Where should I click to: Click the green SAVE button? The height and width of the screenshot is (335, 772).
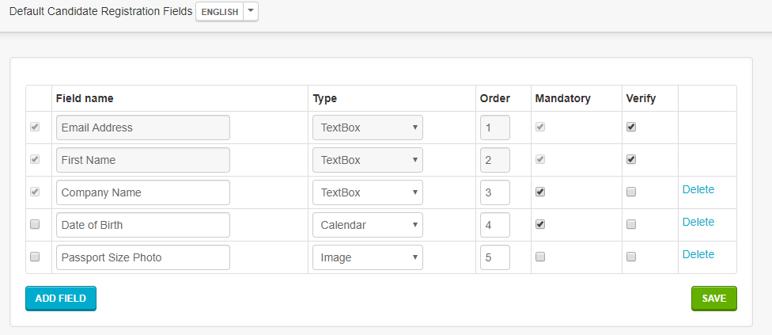pyautogui.click(x=714, y=299)
